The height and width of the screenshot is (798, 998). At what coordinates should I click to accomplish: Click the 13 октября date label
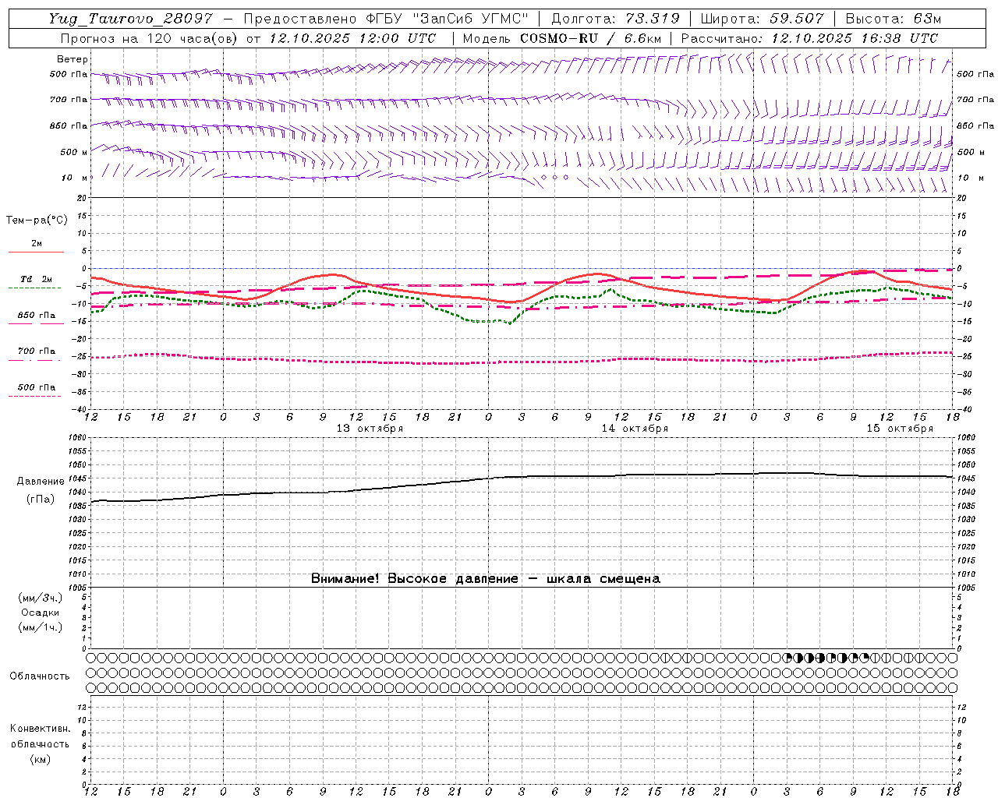click(x=370, y=429)
